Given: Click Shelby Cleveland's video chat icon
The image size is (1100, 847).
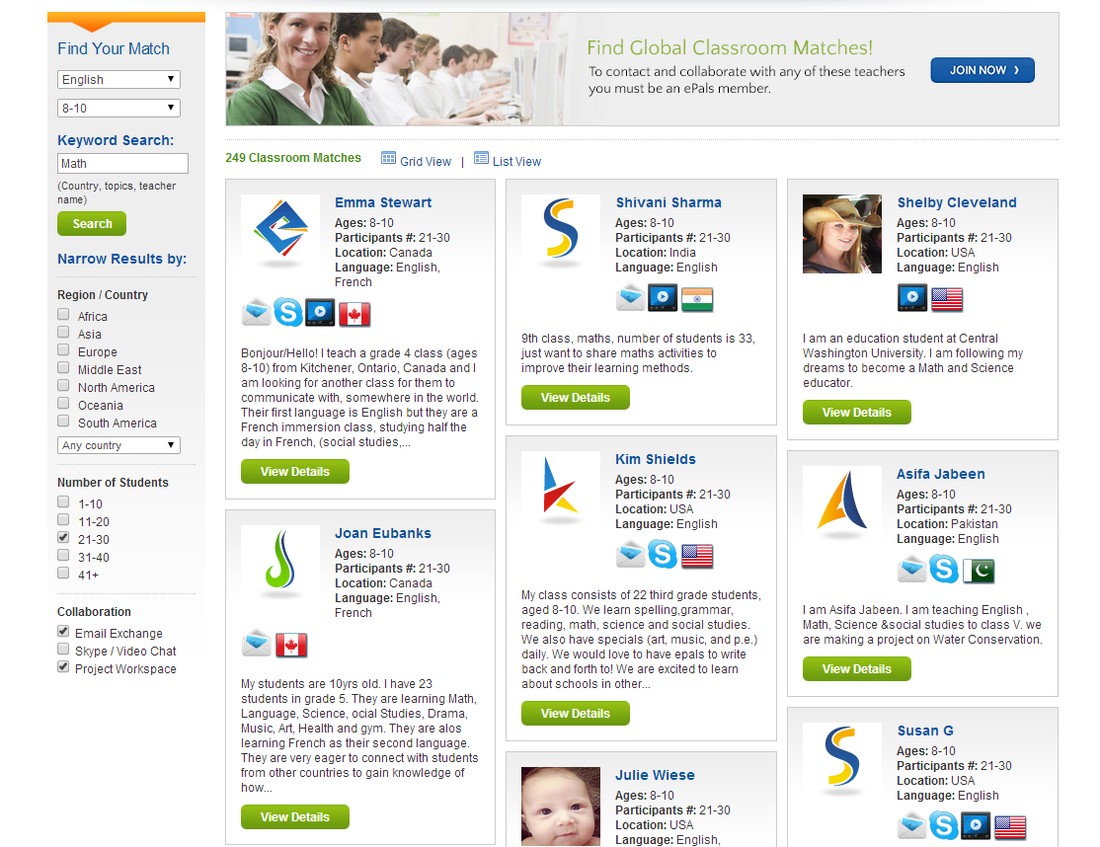Looking at the screenshot, I should [x=912, y=297].
